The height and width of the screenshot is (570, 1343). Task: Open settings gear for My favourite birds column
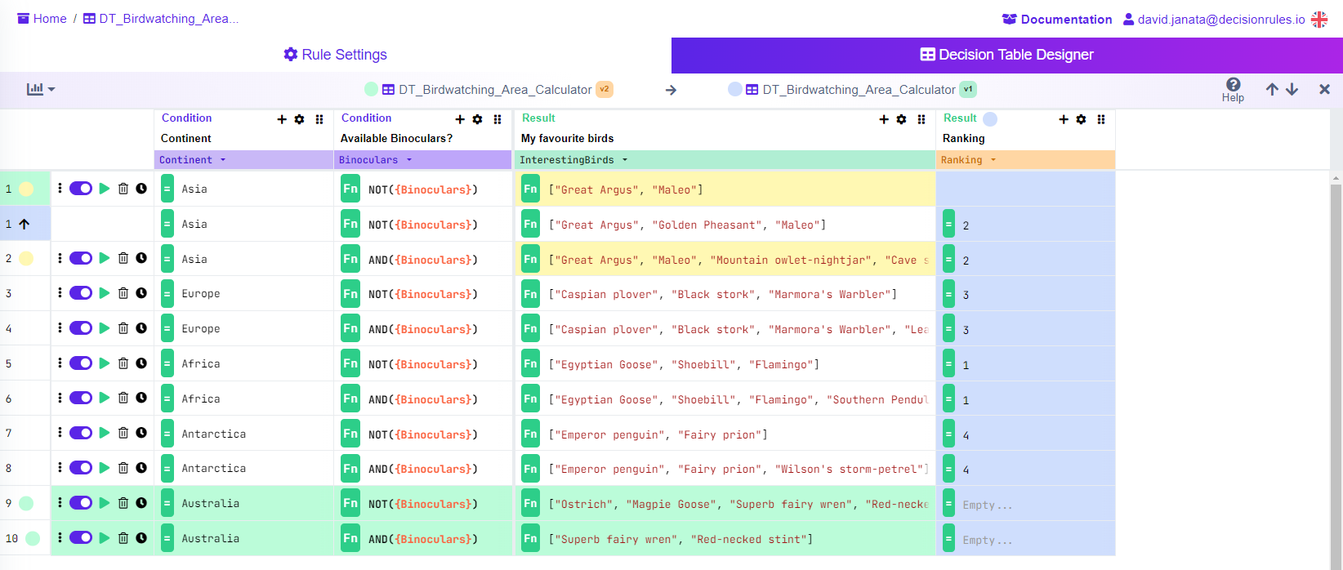[x=901, y=119]
